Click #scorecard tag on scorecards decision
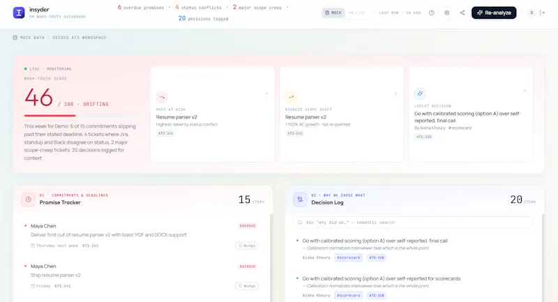Image resolution: width=558 pixels, height=302 pixels. pos(348,295)
